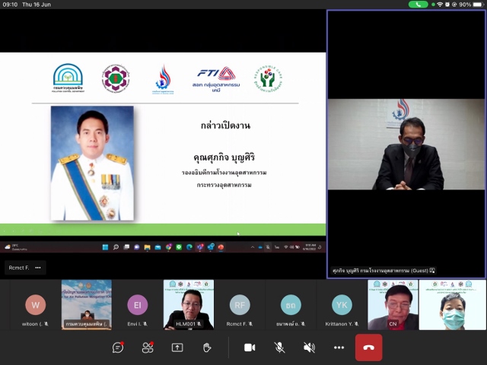Select witoon participant avatar
The width and height of the screenshot is (487, 365).
click(x=35, y=305)
